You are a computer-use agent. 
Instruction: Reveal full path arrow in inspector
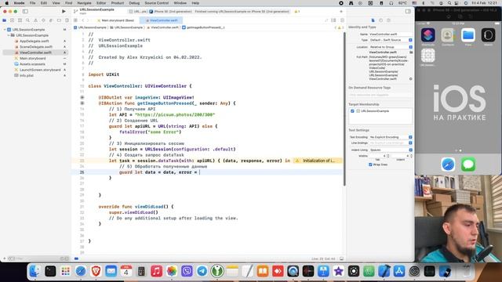point(411,78)
